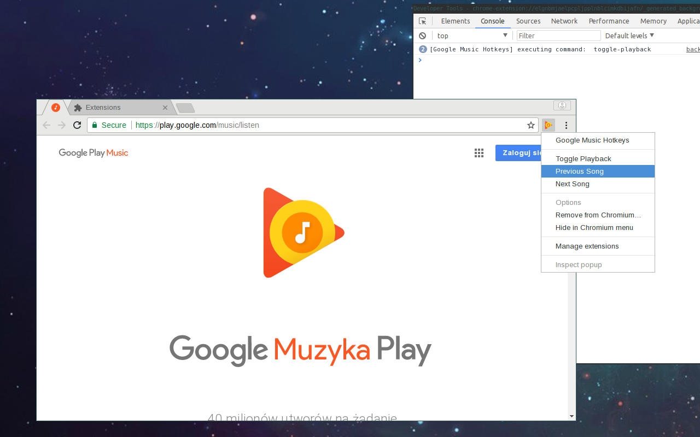Click the page scrollbar down arrow

572,415
